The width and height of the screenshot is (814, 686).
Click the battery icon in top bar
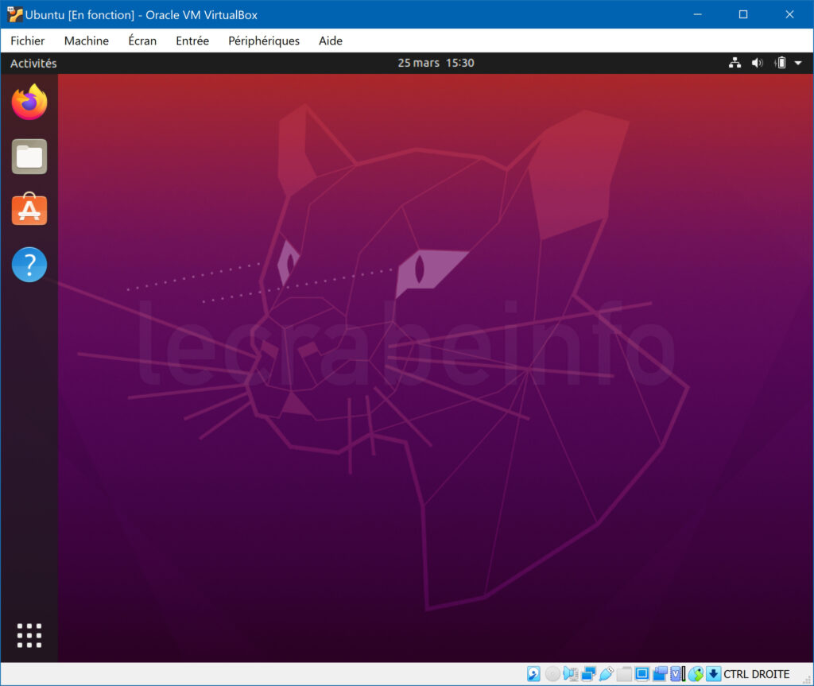(x=781, y=63)
